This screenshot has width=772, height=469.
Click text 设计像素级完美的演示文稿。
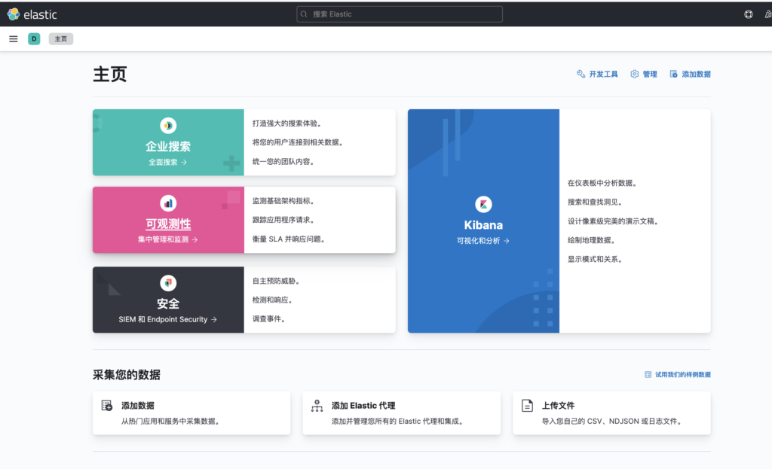(614, 221)
